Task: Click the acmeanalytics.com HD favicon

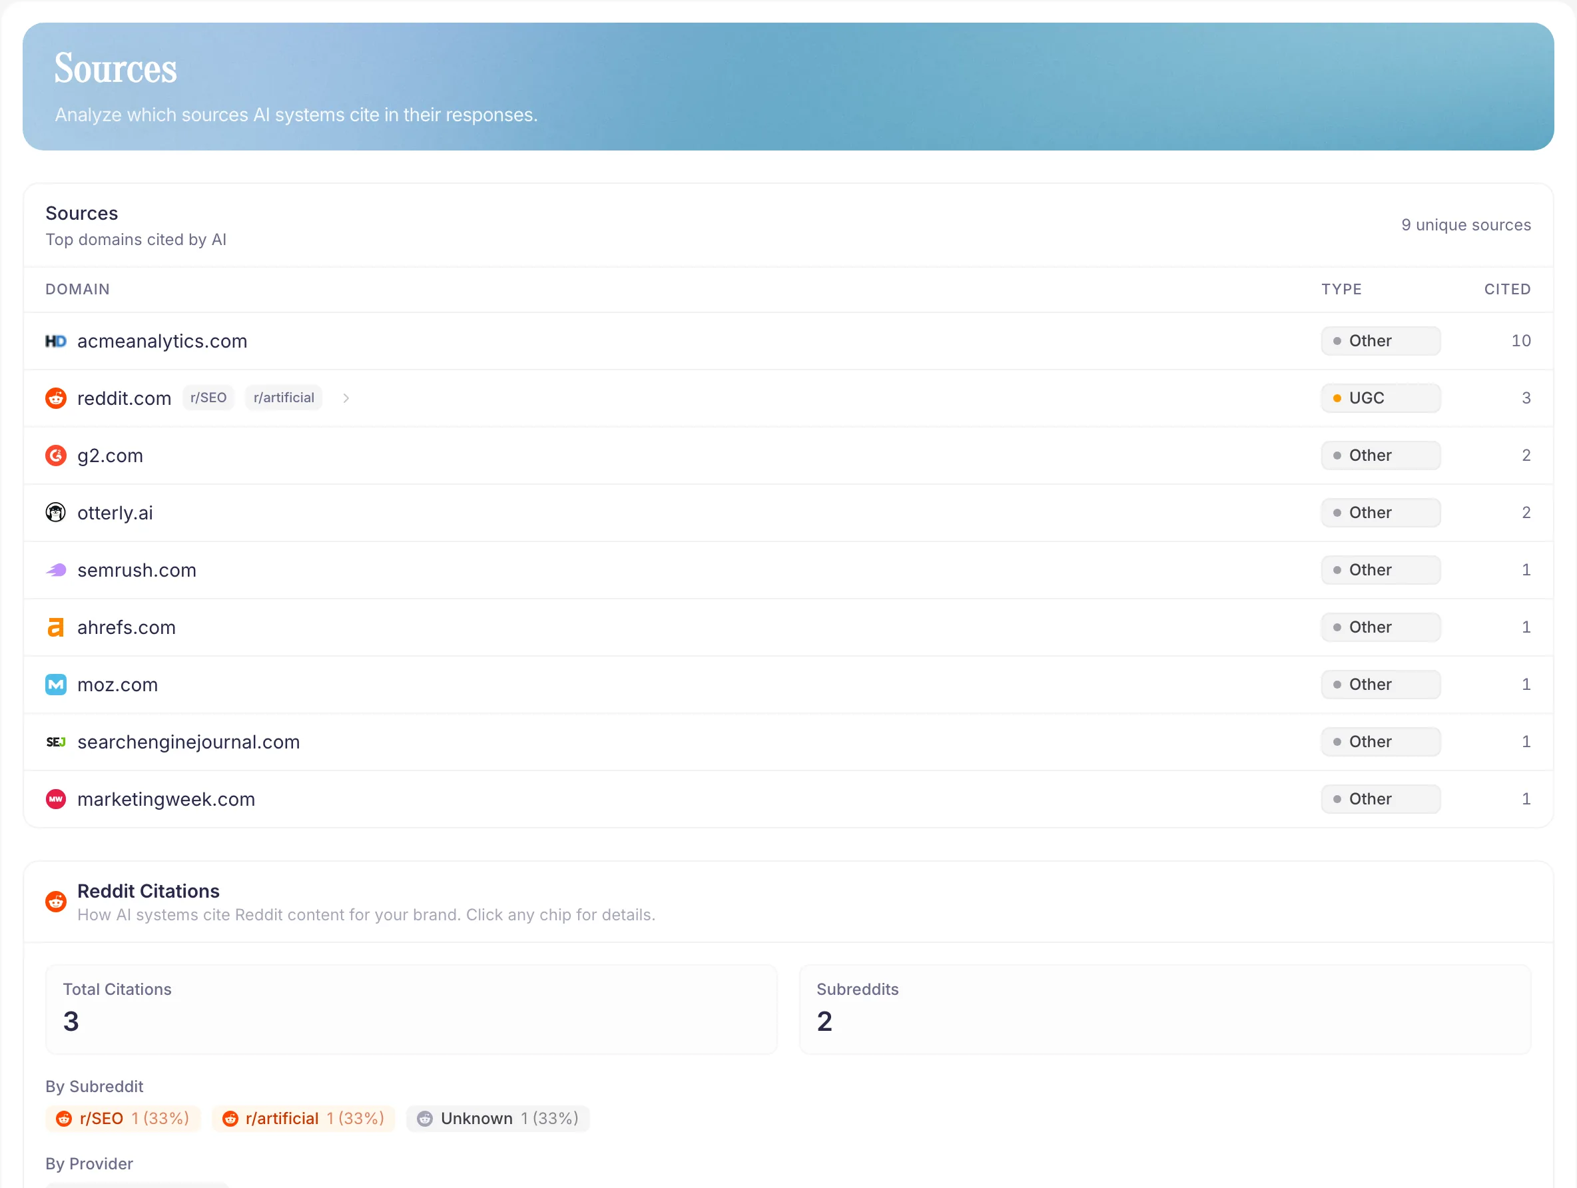Action: coord(56,341)
